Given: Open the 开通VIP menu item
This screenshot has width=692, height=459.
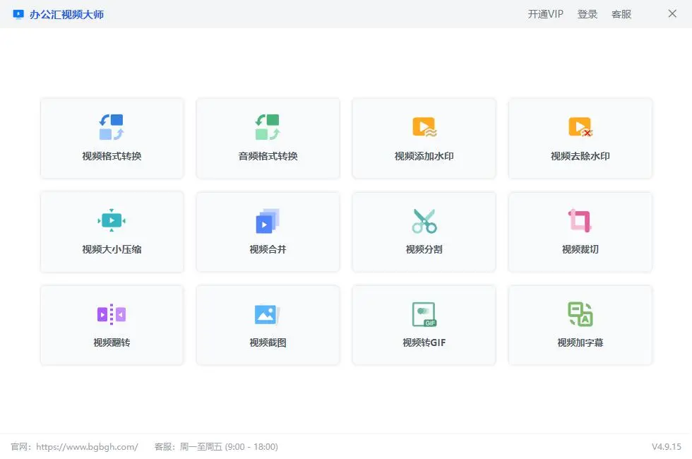Looking at the screenshot, I should point(545,14).
